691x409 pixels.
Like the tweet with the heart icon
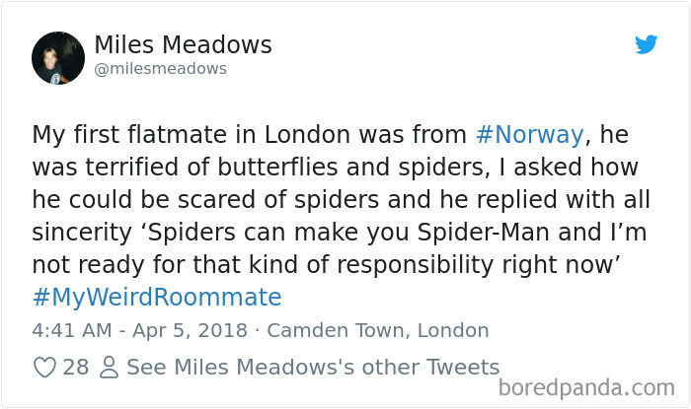[x=45, y=368]
